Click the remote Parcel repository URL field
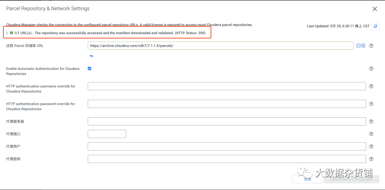Viewport: 385px width, 190px height. pos(220,46)
